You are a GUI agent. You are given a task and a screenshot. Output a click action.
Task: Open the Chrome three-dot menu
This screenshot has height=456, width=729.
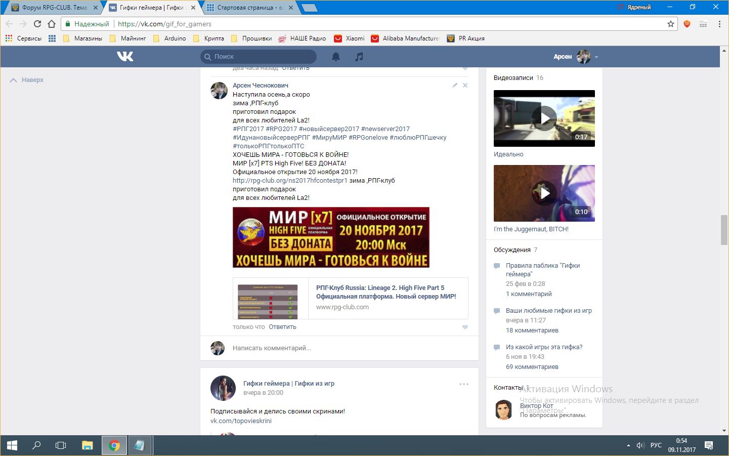pos(719,24)
